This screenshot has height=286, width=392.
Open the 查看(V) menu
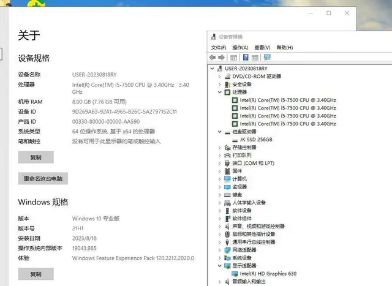(x=262, y=48)
